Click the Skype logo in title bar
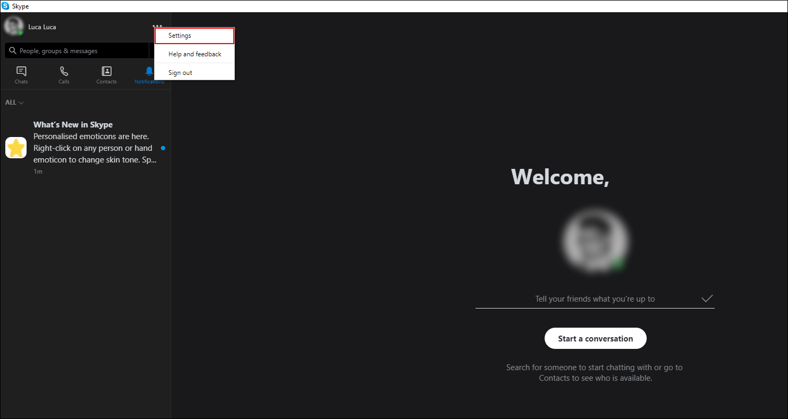 pos(5,6)
